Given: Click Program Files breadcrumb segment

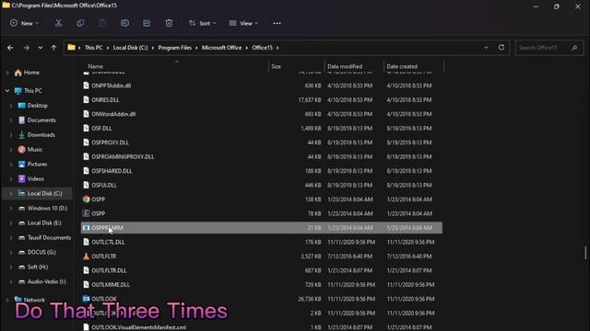Looking at the screenshot, I should click(x=174, y=48).
